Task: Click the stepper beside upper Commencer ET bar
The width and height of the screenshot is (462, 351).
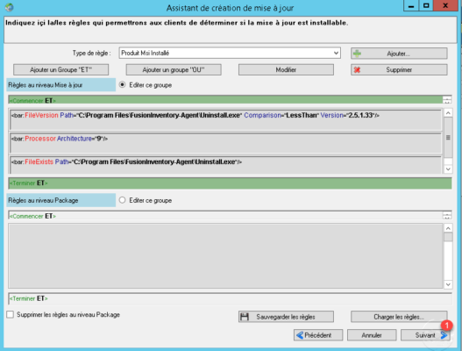Action: coord(447,100)
